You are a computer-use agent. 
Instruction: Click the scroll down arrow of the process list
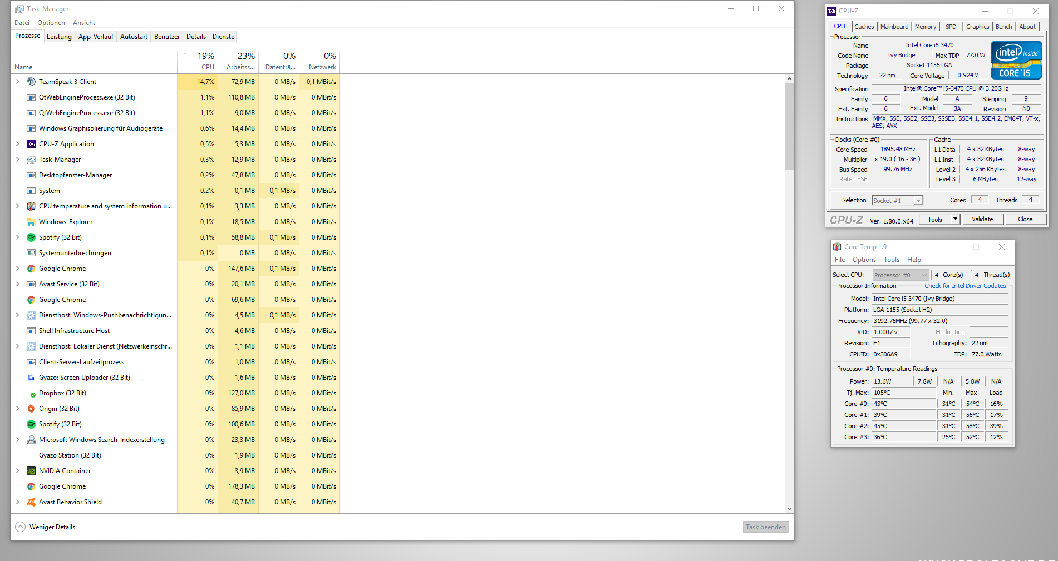(x=789, y=508)
